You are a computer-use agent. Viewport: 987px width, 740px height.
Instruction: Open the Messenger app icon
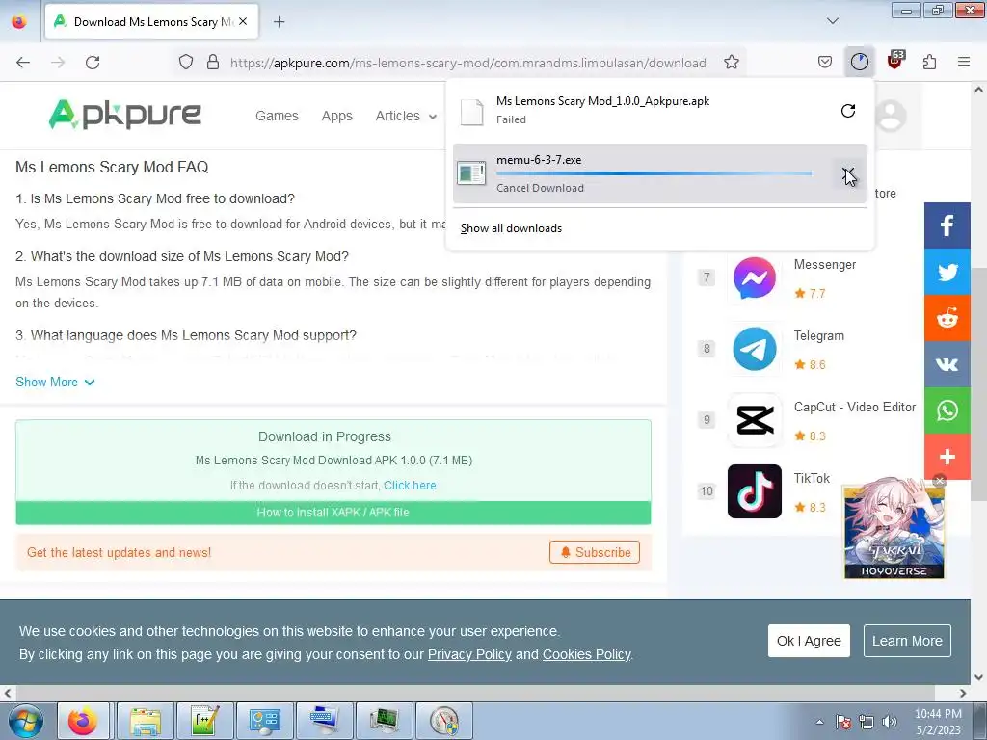pyautogui.click(x=754, y=277)
